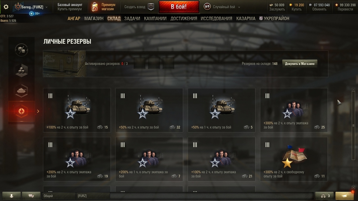Go to the КАЗАРМА tab
Viewport: 358px width, 201px height.
[x=246, y=18]
